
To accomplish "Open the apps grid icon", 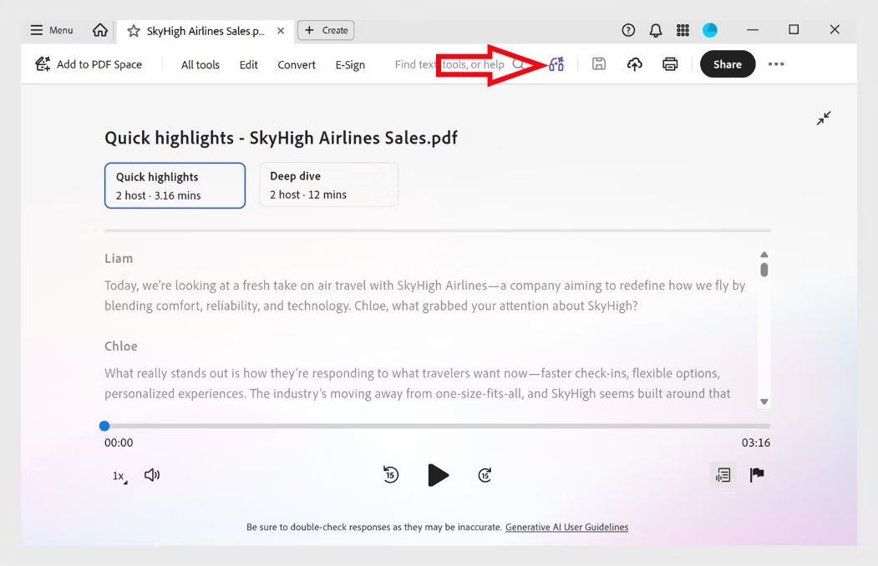I will pos(683,30).
